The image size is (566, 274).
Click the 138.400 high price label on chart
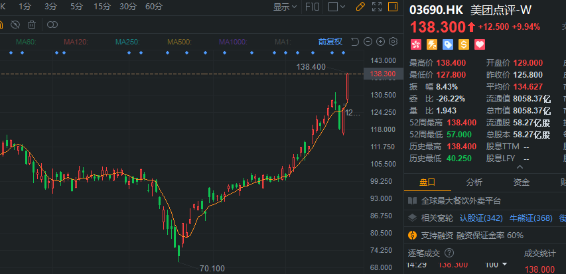[x=311, y=67]
